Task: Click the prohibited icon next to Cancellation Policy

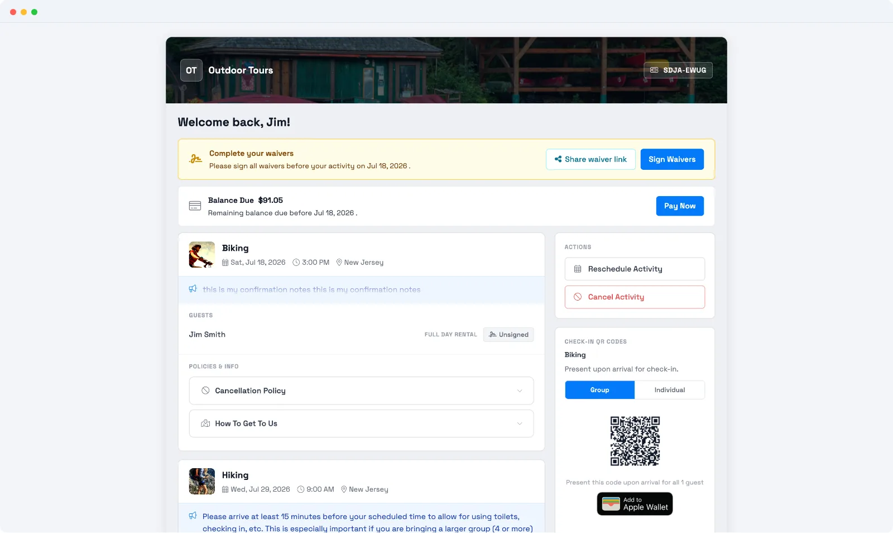Action: point(205,391)
